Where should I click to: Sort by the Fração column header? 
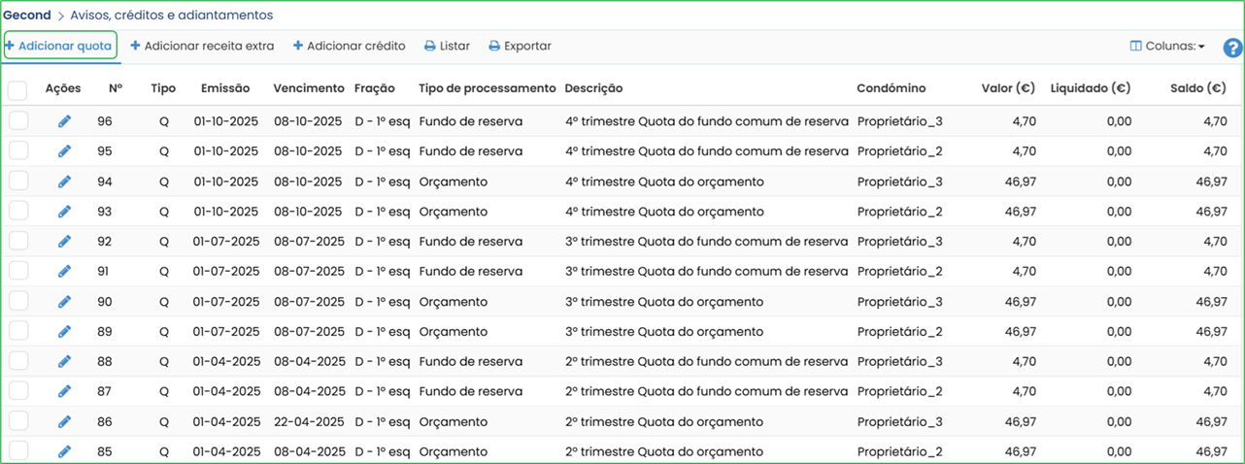[x=375, y=88]
